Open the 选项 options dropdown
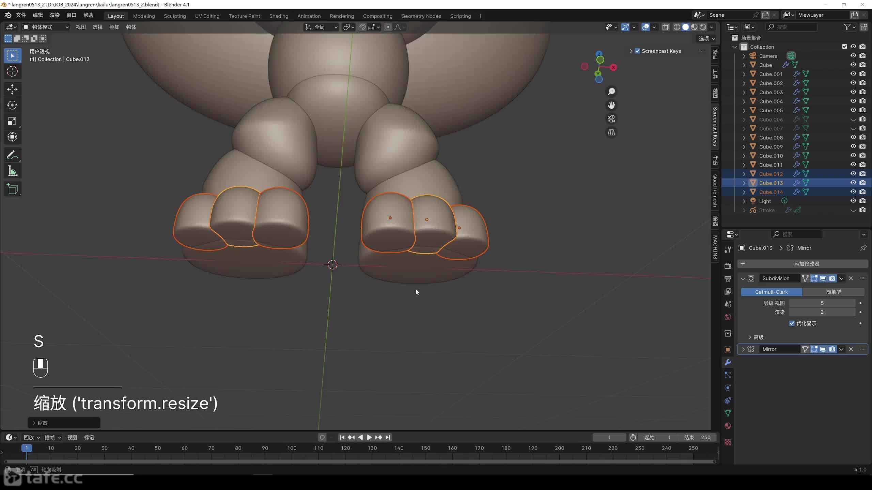Image resolution: width=872 pixels, height=490 pixels. (707, 38)
